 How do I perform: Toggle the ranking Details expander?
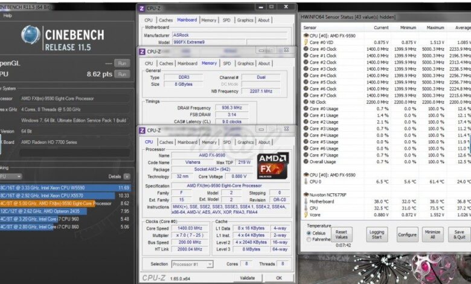(x=127, y=176)
